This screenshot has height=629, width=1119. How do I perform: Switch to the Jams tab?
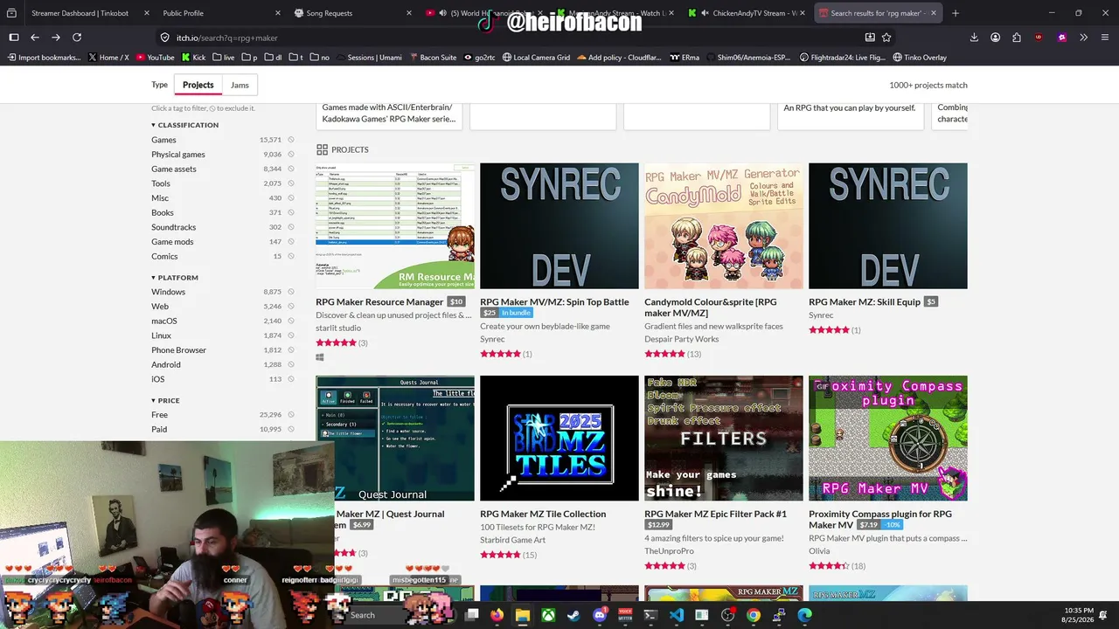click(240, 85)
